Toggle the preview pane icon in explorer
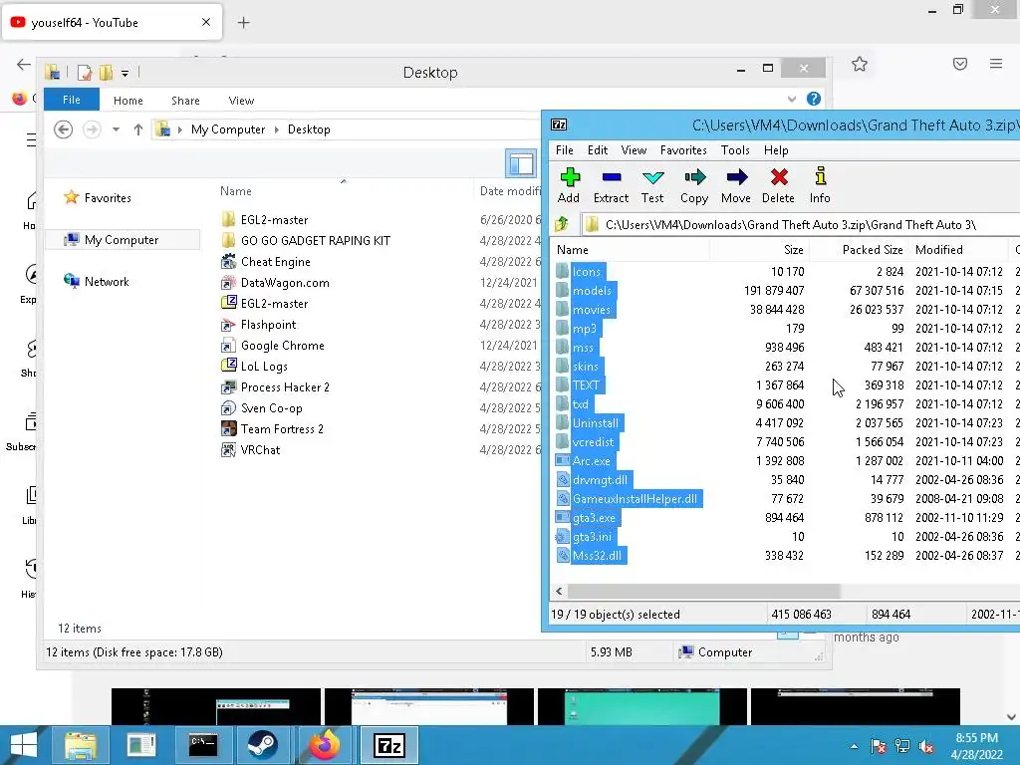Image resolution: width=1020 pixels, height=765 pixels. coord(521,163)
